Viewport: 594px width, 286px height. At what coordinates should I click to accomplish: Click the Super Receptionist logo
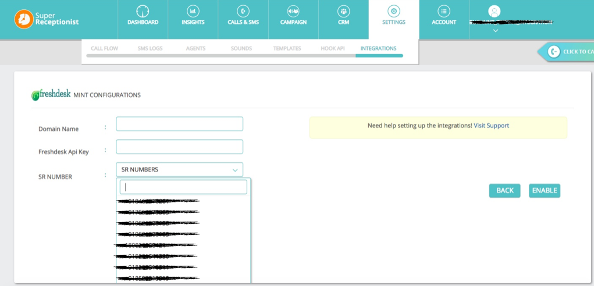(46, 19)
